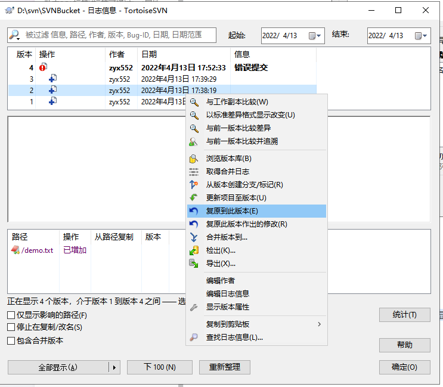Click the 下 100 (N) button
This screenshot has height=387, width=443.
(x=160, y=367)
